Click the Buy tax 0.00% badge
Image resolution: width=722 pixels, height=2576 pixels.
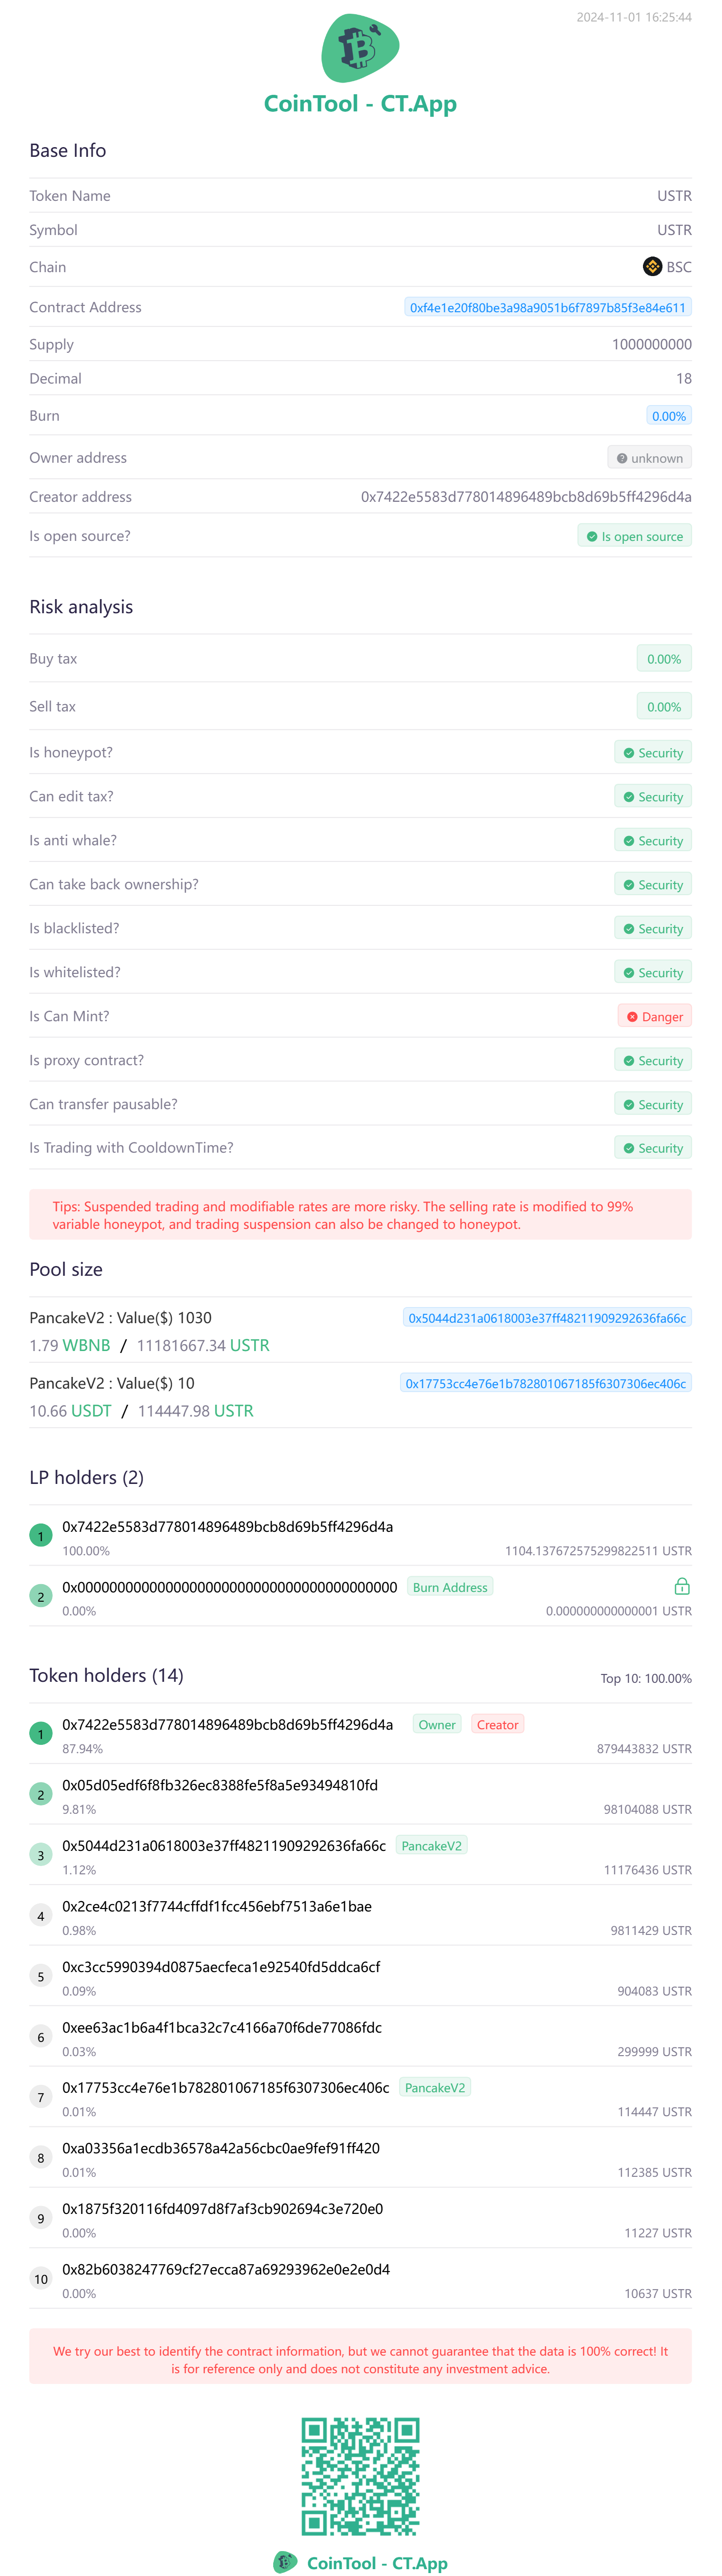click(x=664, y=659)
